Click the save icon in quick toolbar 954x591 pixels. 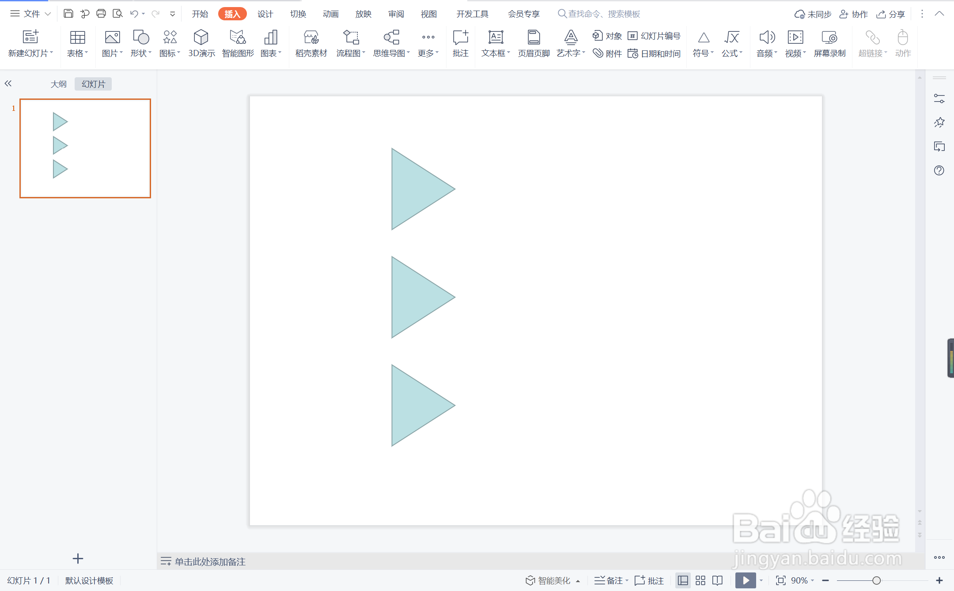coord(68,14)
